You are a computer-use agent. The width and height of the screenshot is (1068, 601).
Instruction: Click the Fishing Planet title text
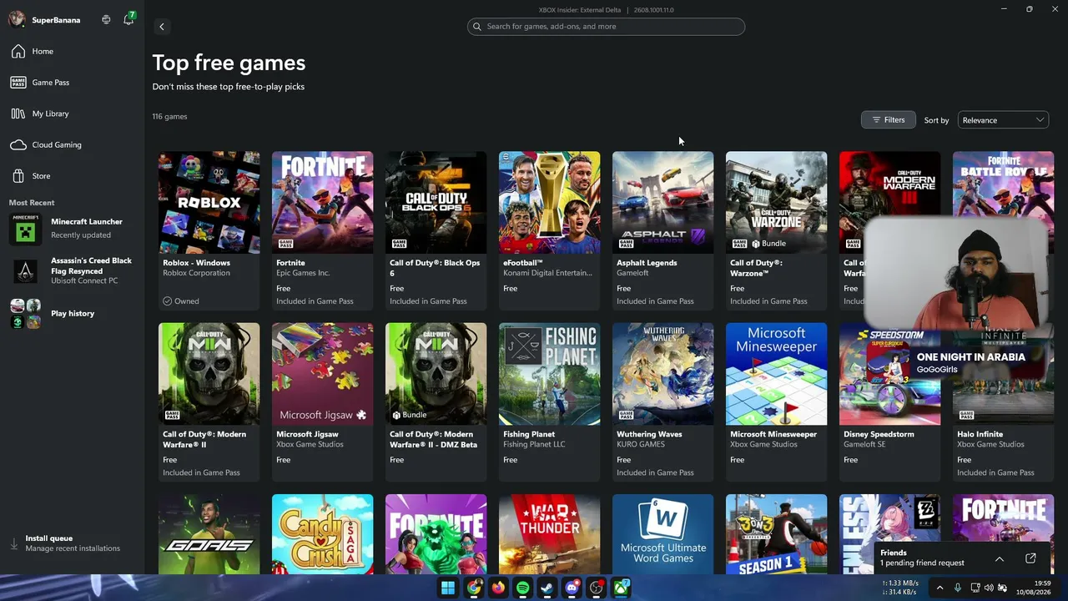pos(529,435)
